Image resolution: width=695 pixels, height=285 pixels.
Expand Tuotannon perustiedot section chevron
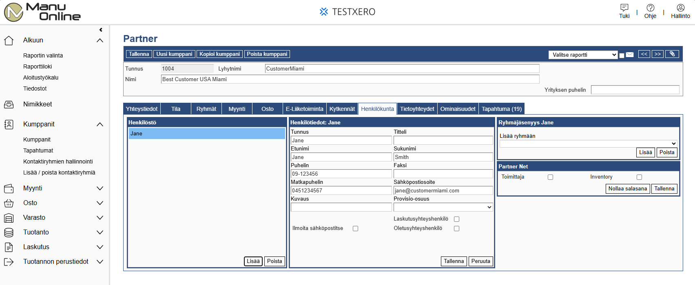pyautogui.click(x=100, y=262)
